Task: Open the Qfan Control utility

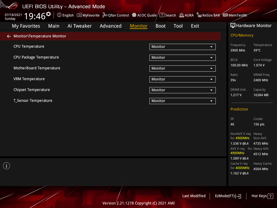Action: pos(116,15)
